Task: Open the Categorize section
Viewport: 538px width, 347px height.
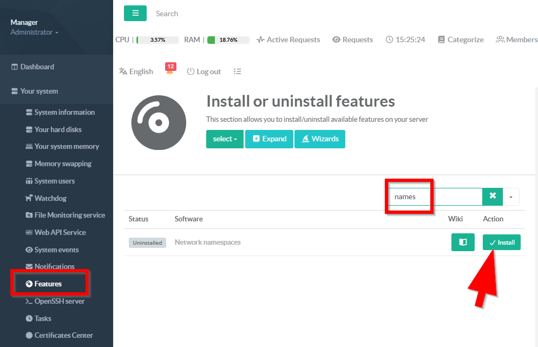Action: pyautogui.click(x=461, y=40)
